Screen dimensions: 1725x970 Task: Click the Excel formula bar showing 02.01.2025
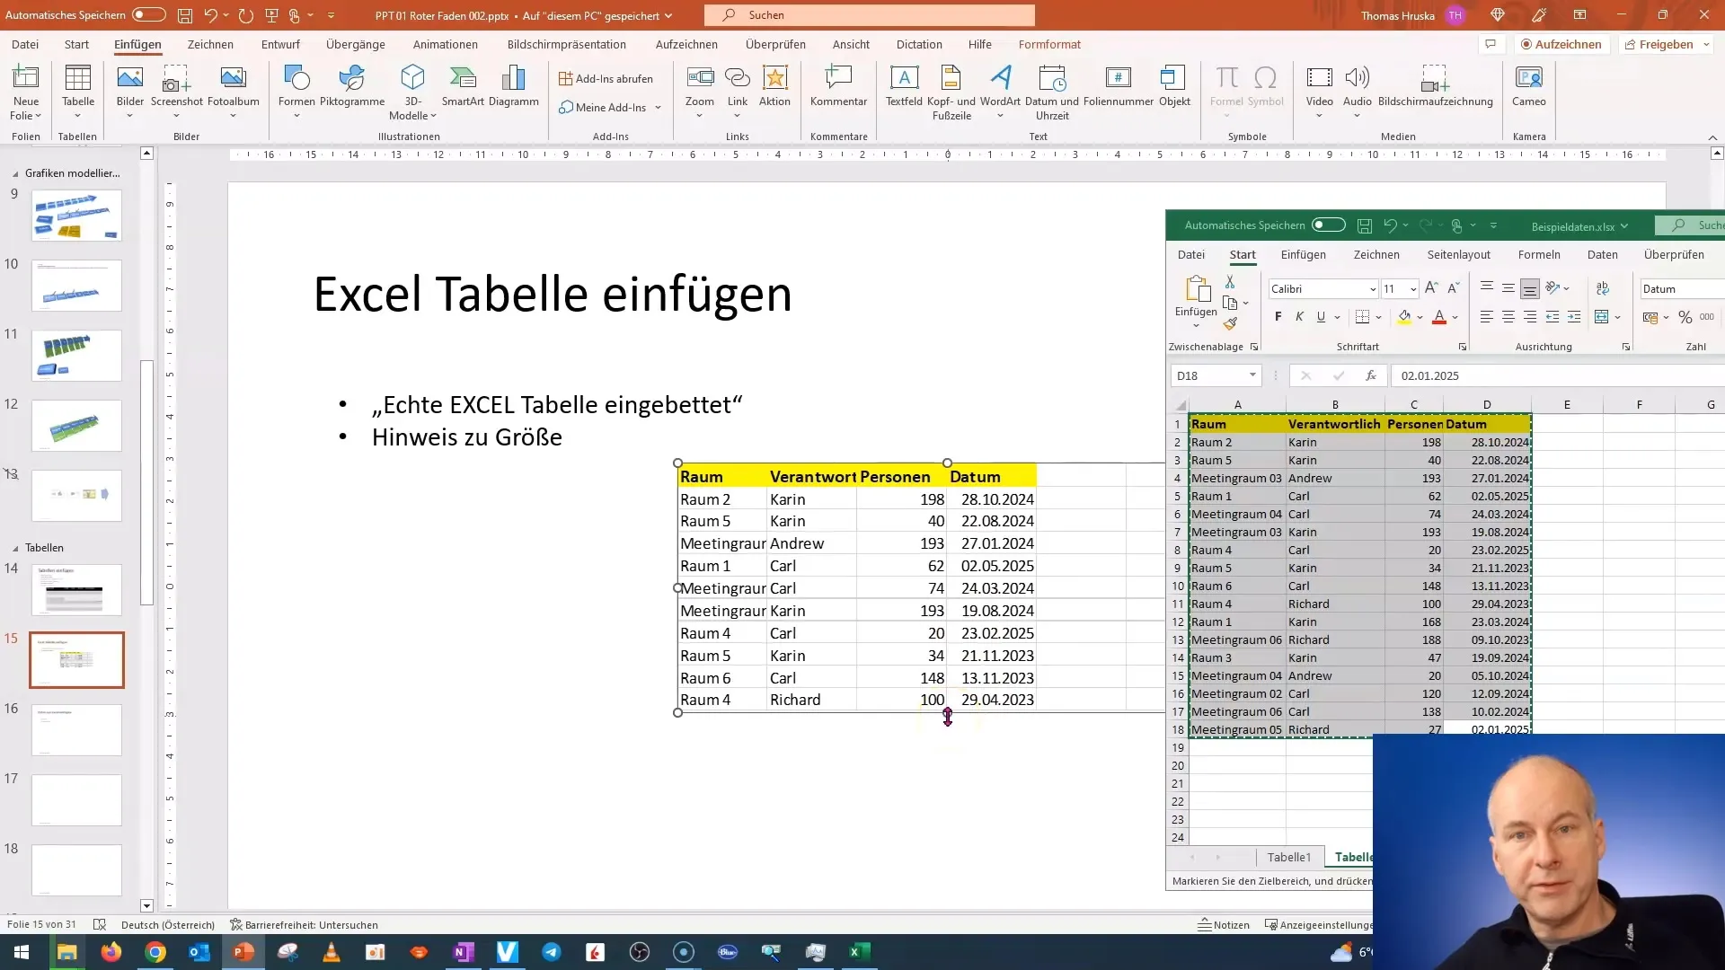pos(1557,375)
